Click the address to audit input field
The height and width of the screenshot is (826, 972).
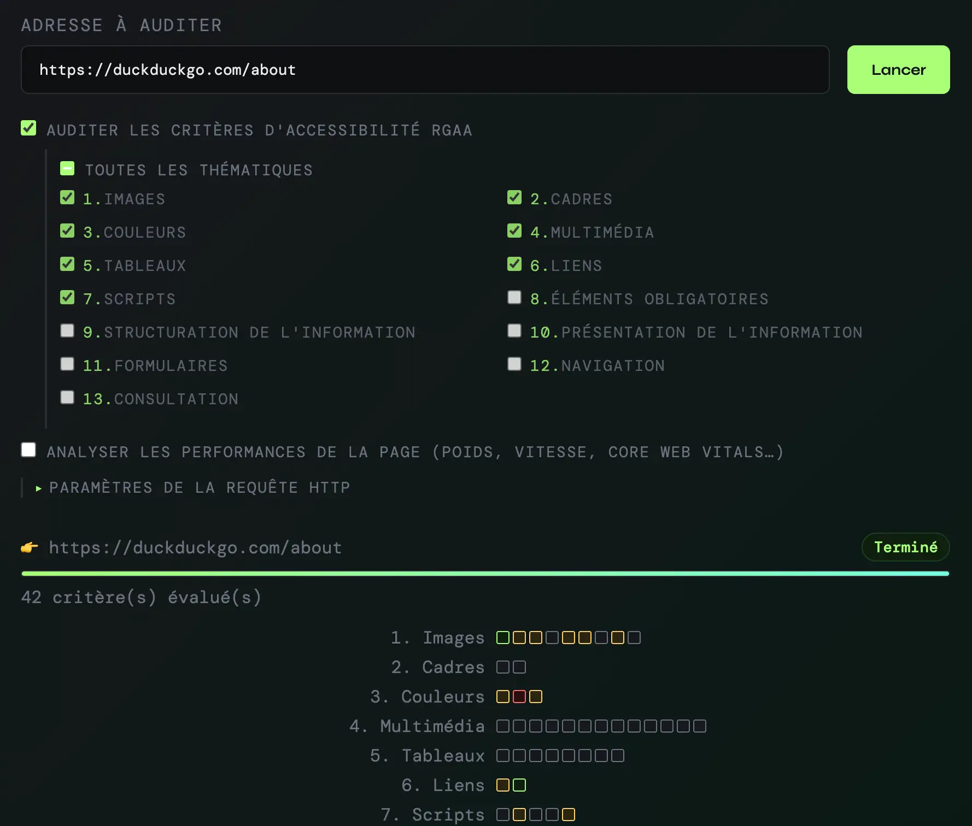pyautogui.click(x=425, y=69)
